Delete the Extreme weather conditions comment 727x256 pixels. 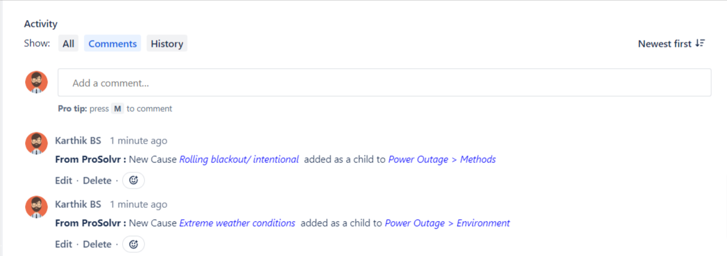tap(97, 244)
